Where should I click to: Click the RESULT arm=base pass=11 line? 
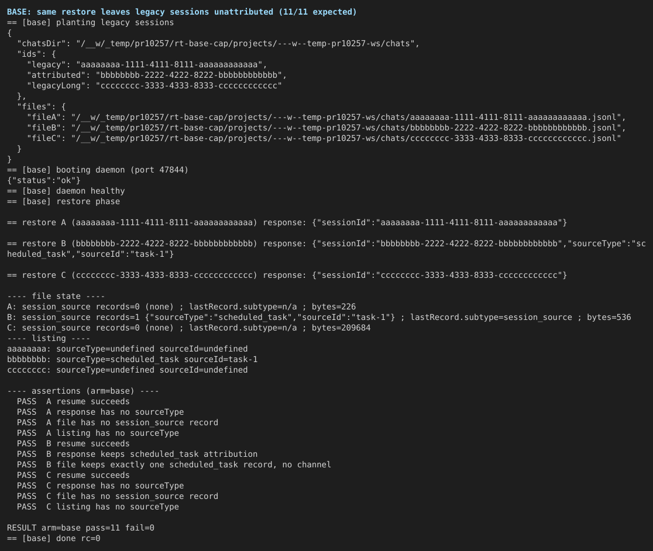(81, 528)
